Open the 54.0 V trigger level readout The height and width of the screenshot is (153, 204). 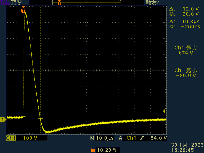pyautogui.click(x=159, y=138)
